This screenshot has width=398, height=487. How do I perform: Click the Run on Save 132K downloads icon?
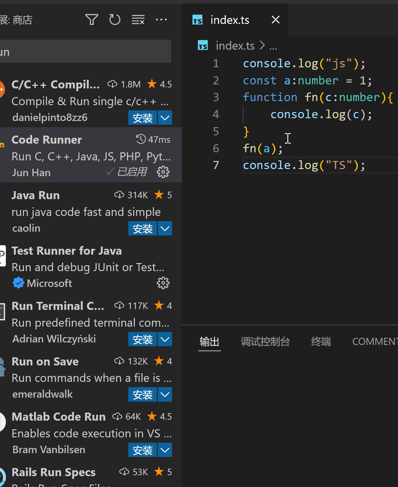click(119, 361)
